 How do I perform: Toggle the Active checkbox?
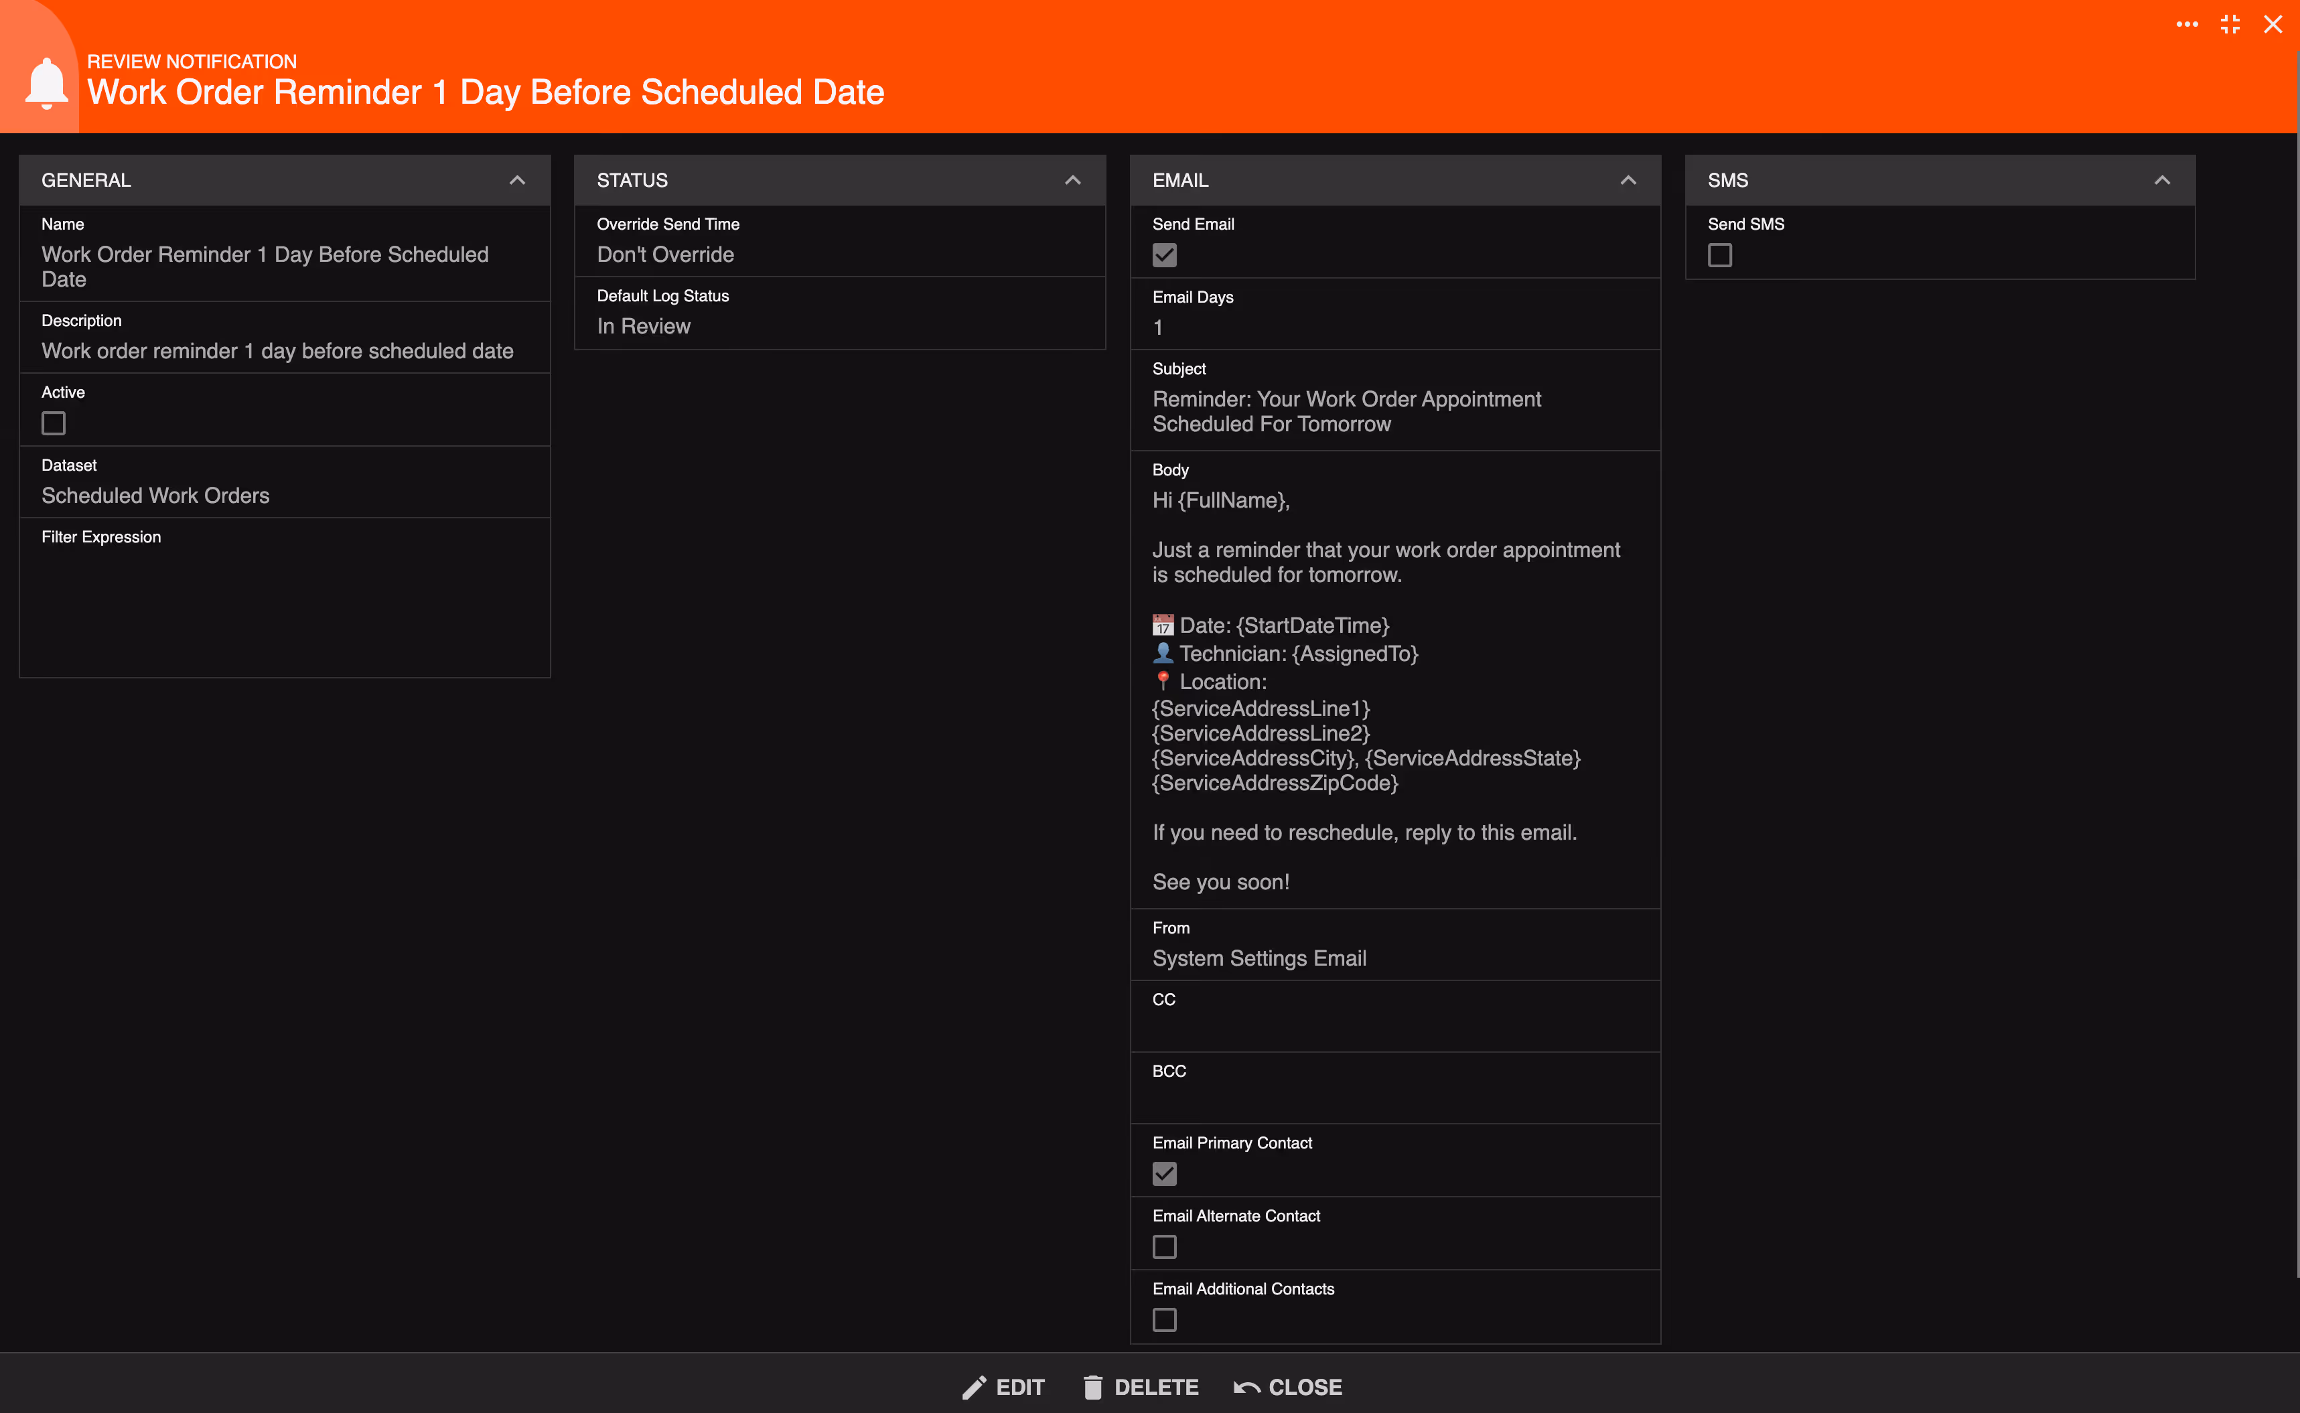[54, 423]
